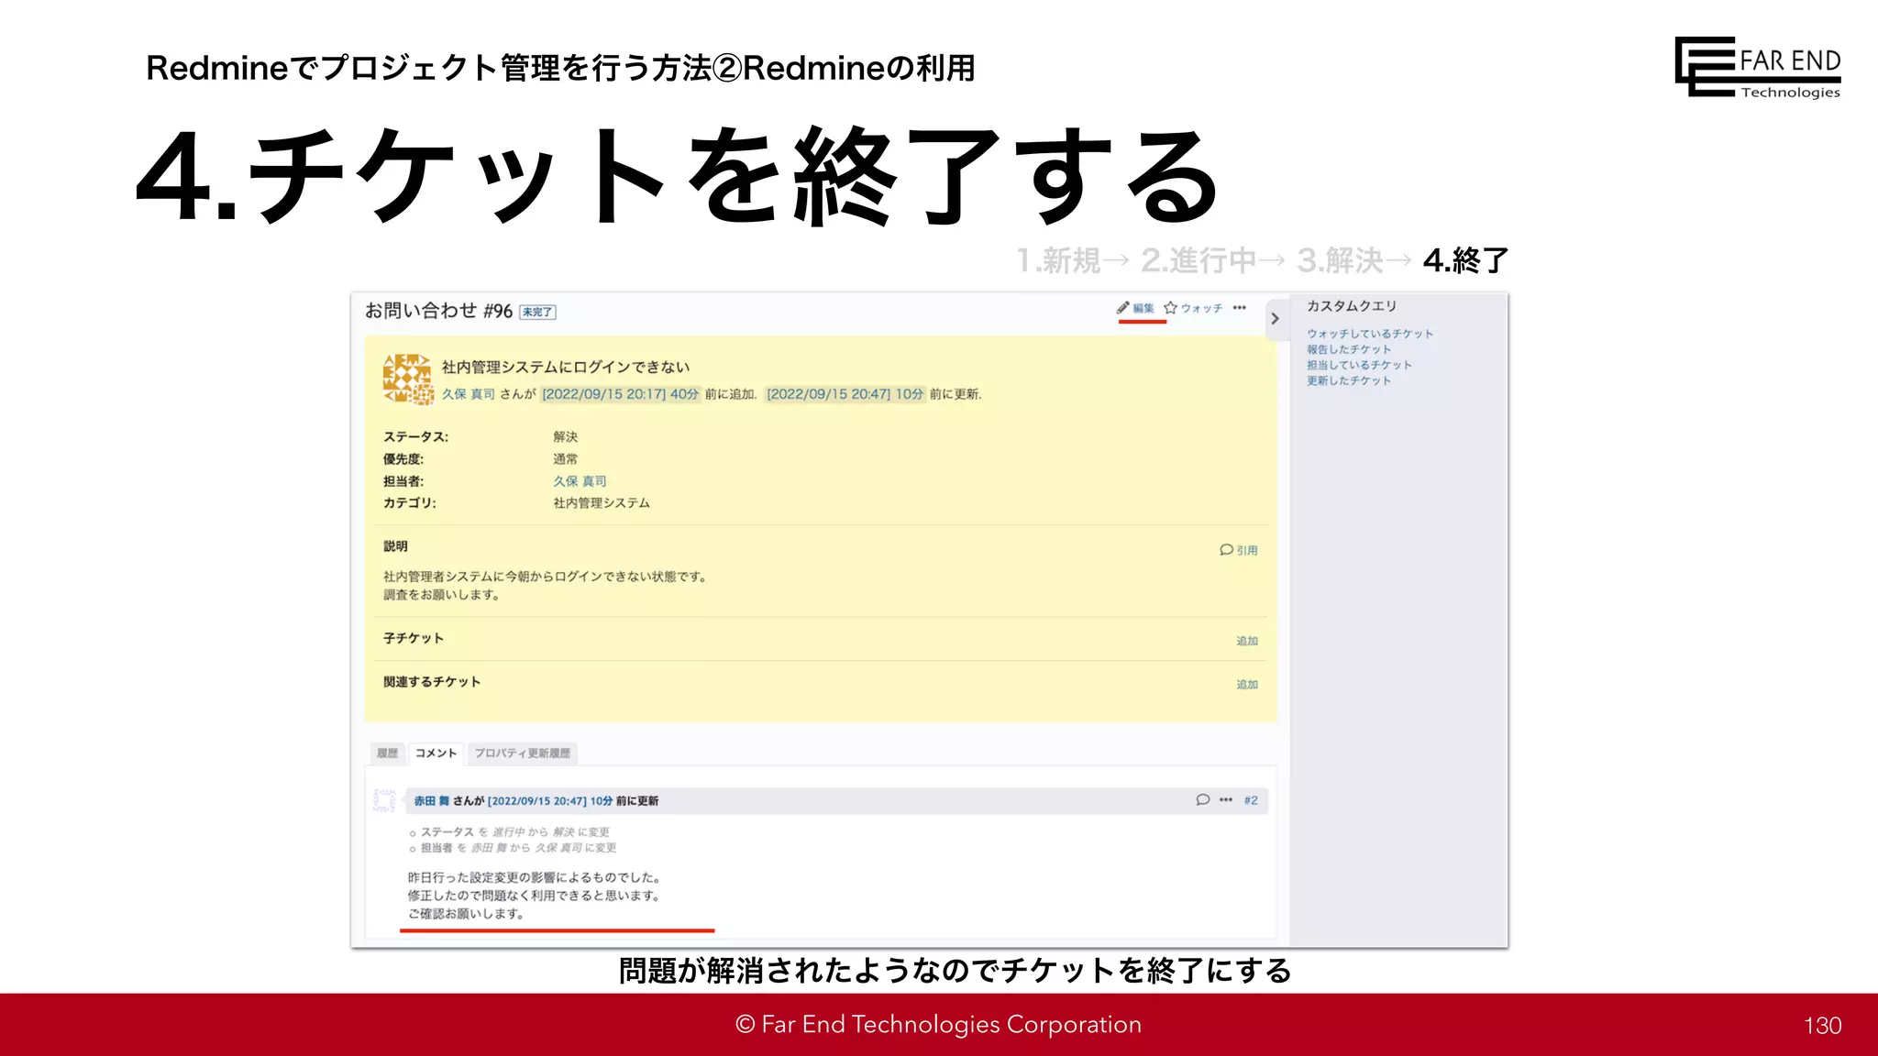Open the author link 久保 真司 in the header
This screenshot has height=1056, width=1878.
[468, 394]
